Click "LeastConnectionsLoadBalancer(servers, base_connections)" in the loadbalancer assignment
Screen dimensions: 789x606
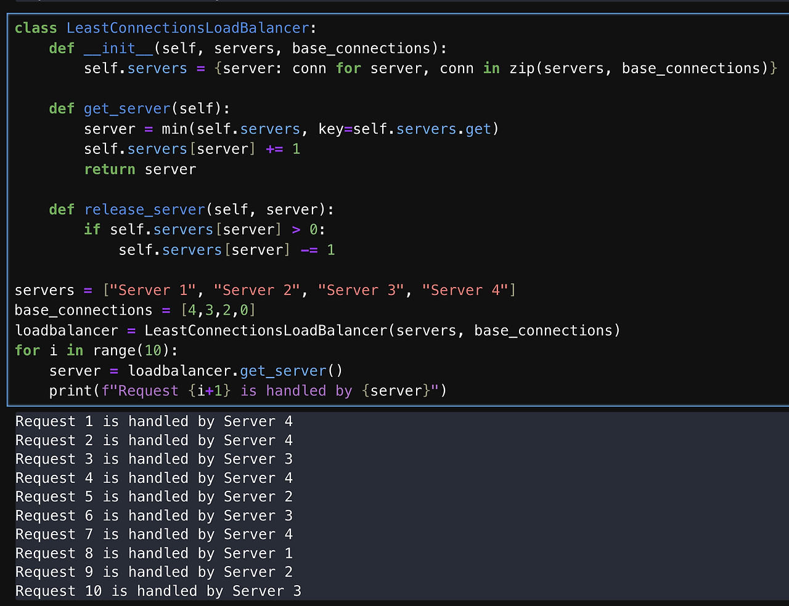point(382,331)
